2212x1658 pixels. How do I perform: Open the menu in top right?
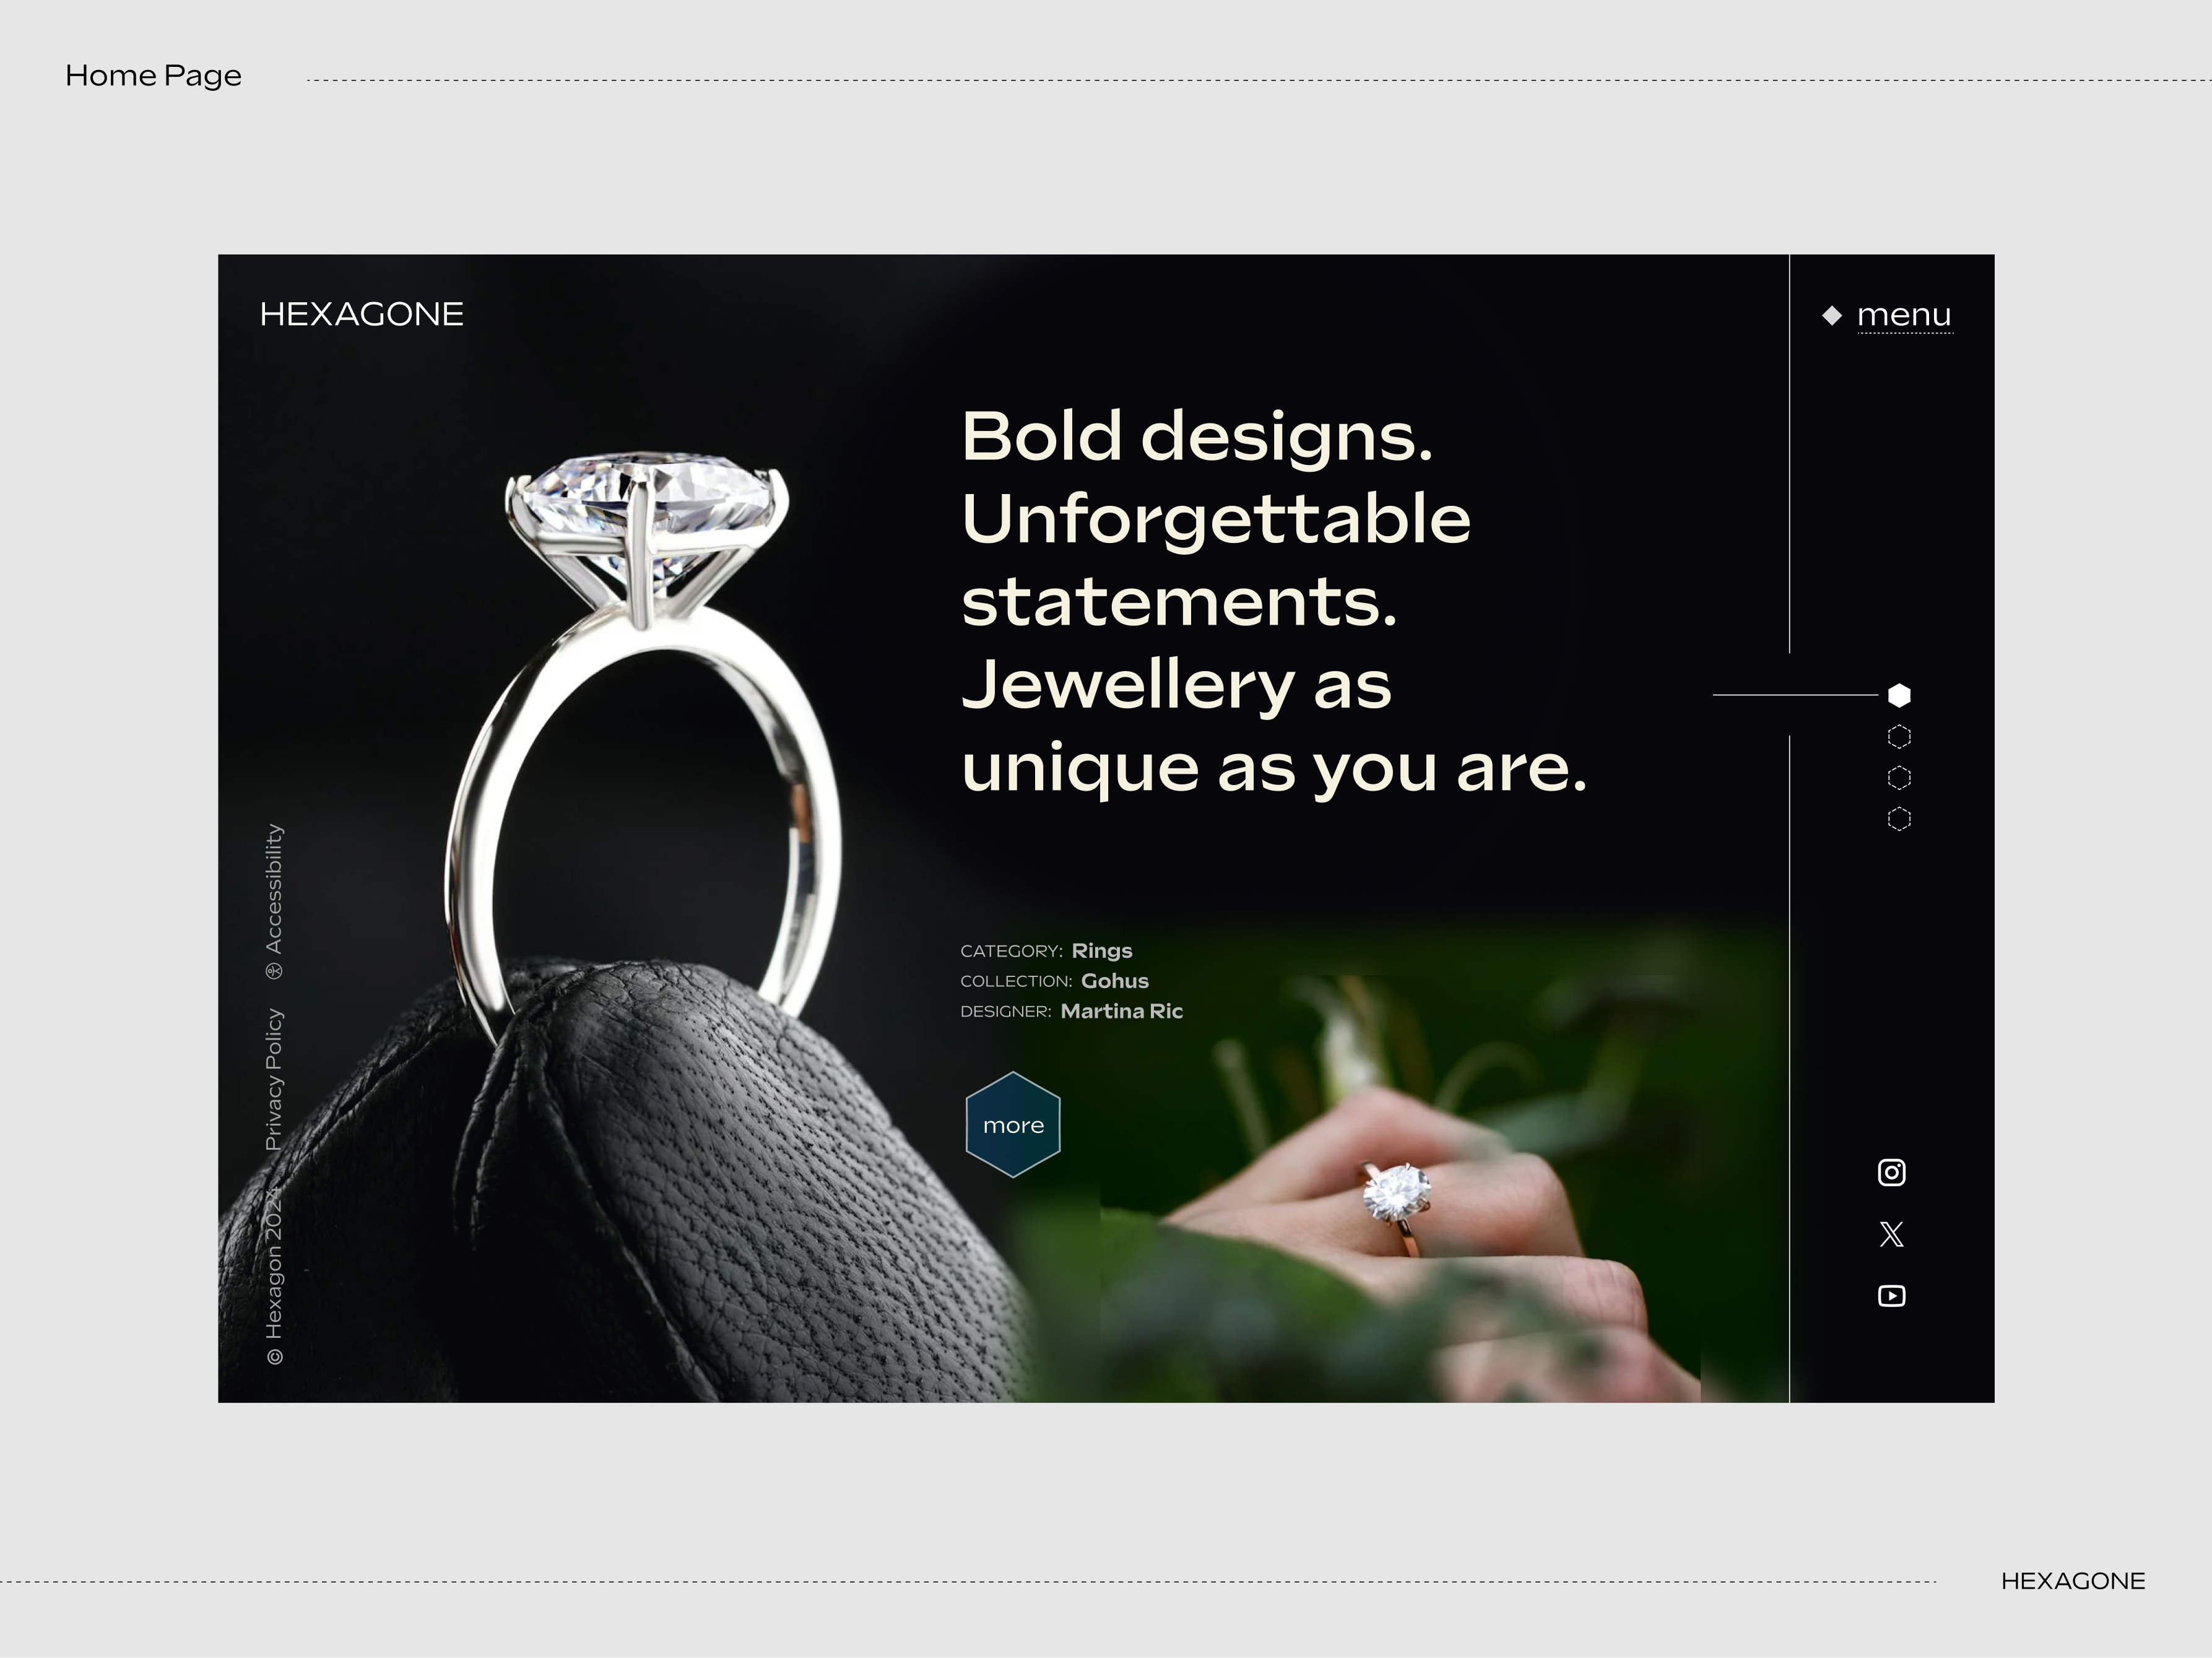point(1904,316)
